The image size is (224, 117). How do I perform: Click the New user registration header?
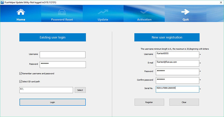[167, 37]
